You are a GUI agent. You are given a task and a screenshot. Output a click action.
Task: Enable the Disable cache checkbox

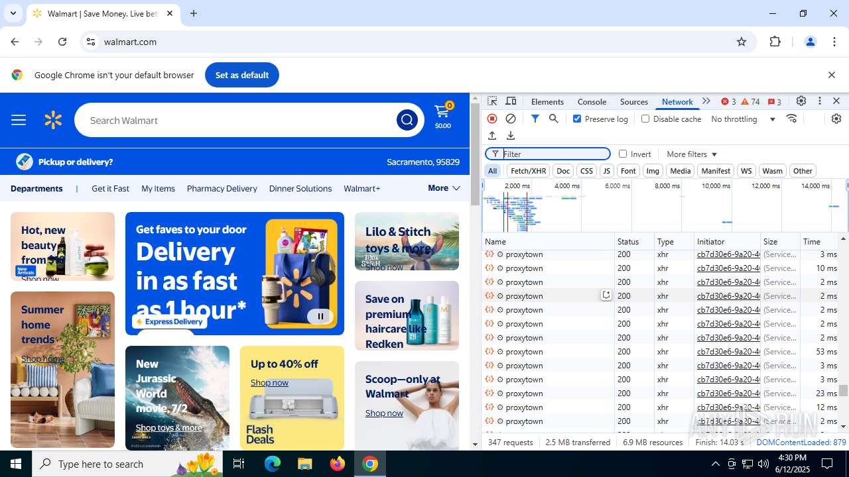tap(645, 119)
